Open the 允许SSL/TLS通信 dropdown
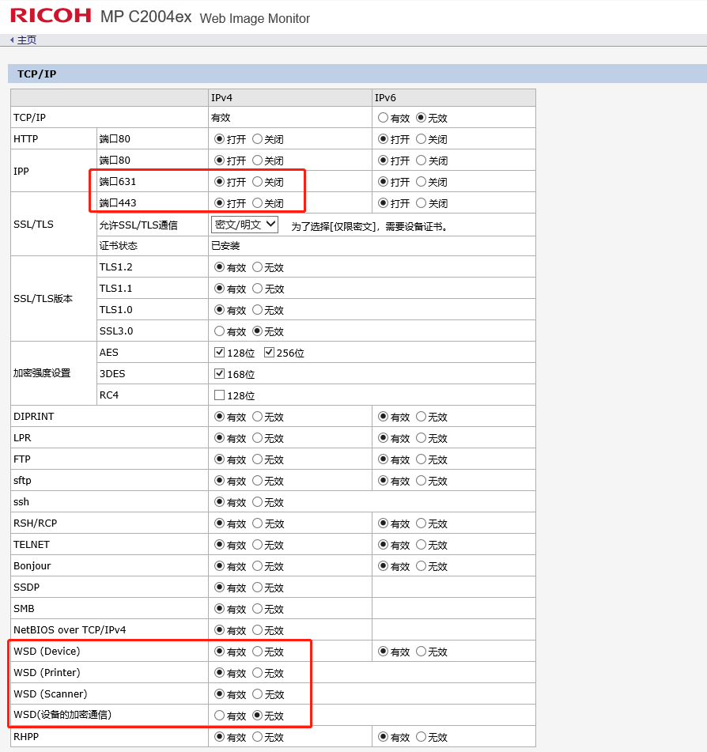 pyautogui.click(x=245, y=225)
